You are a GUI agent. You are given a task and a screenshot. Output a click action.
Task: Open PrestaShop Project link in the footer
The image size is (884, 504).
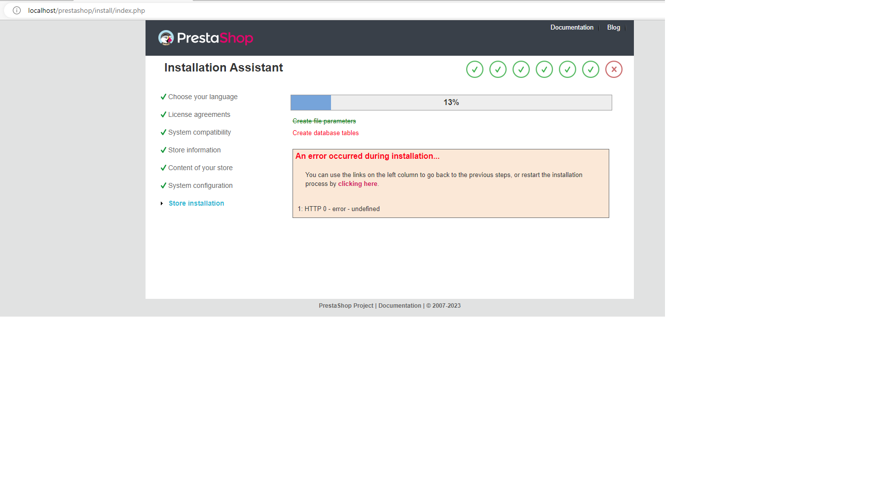click(346, 306)
